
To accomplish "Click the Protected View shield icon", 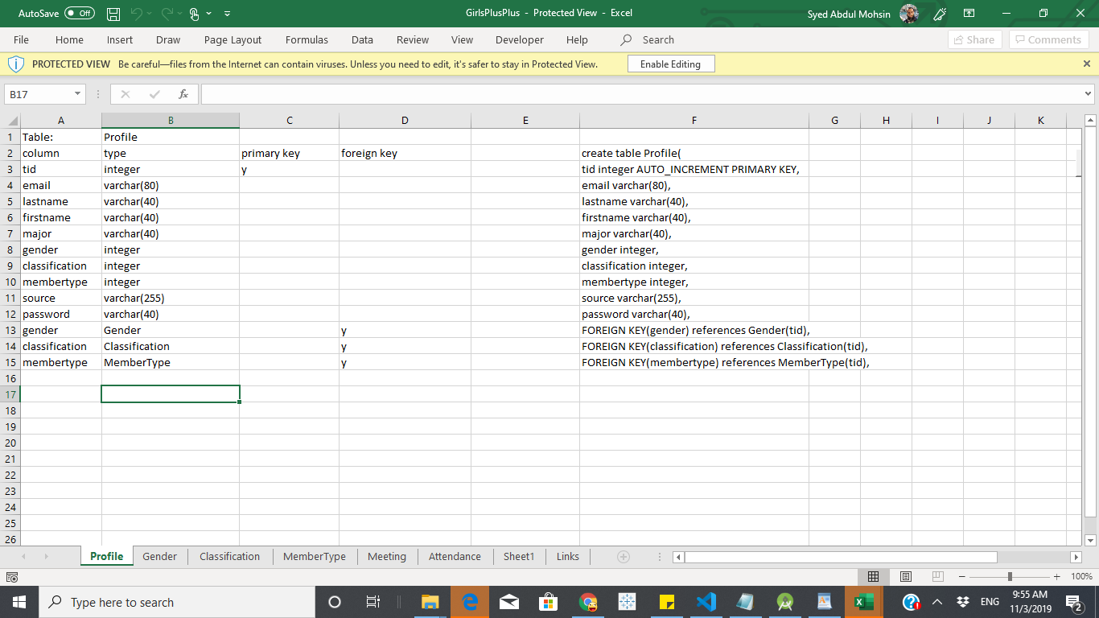I will click(x=17, y=64).
